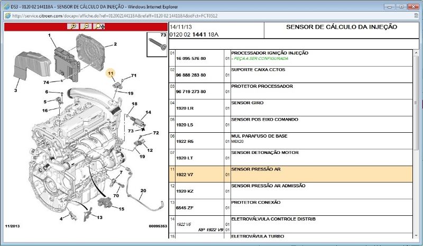The width and height of the screenshot is (423, 246).
Task: Select diagram callout number 13
Action: (99, 217)
